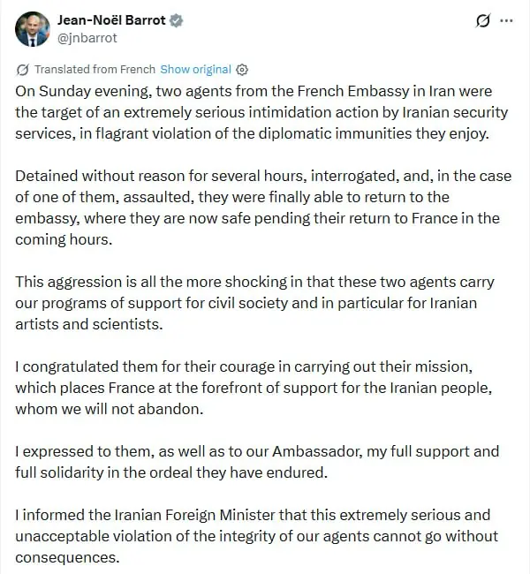Click the paragraph starting 'I informed the Iranian'
530x574 pixels.
click(x=257, y=536)
